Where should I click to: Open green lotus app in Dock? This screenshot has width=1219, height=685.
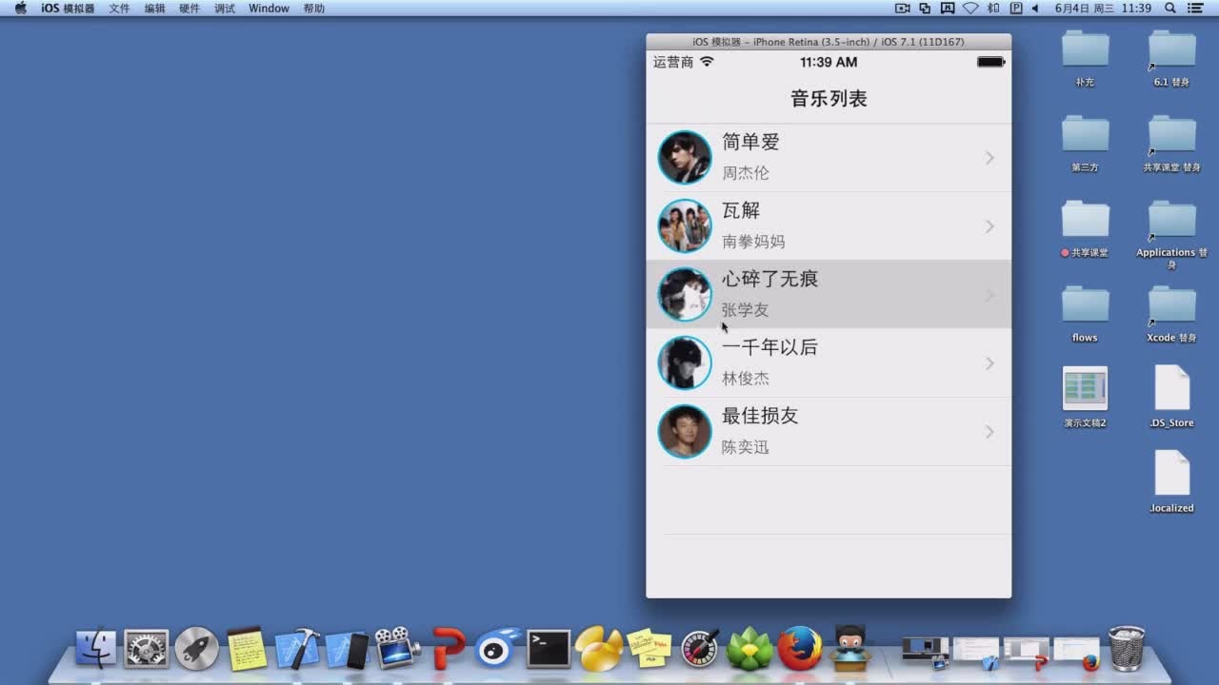[749, 649]
